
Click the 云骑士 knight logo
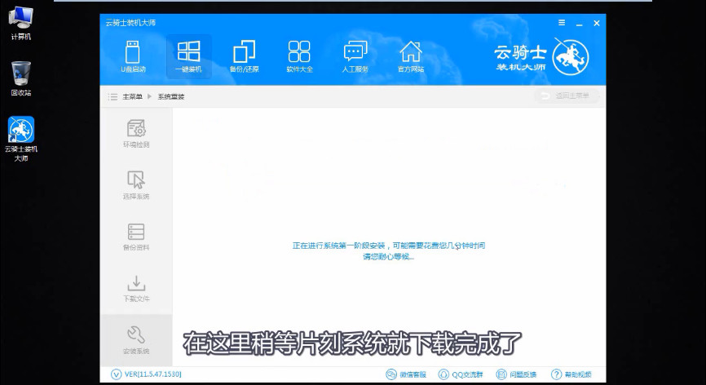click(571, 57)
